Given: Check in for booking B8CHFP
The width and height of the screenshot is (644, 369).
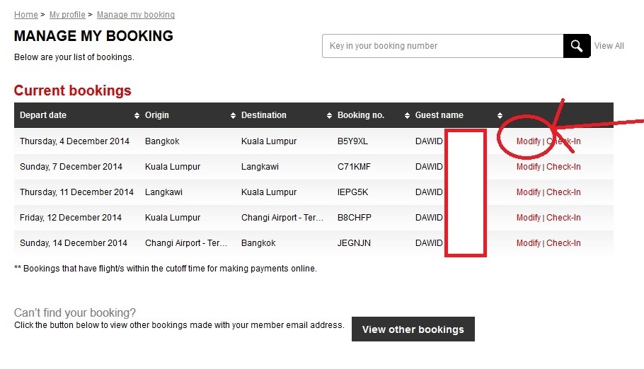Looking at the screenshot, I should 563,218.
